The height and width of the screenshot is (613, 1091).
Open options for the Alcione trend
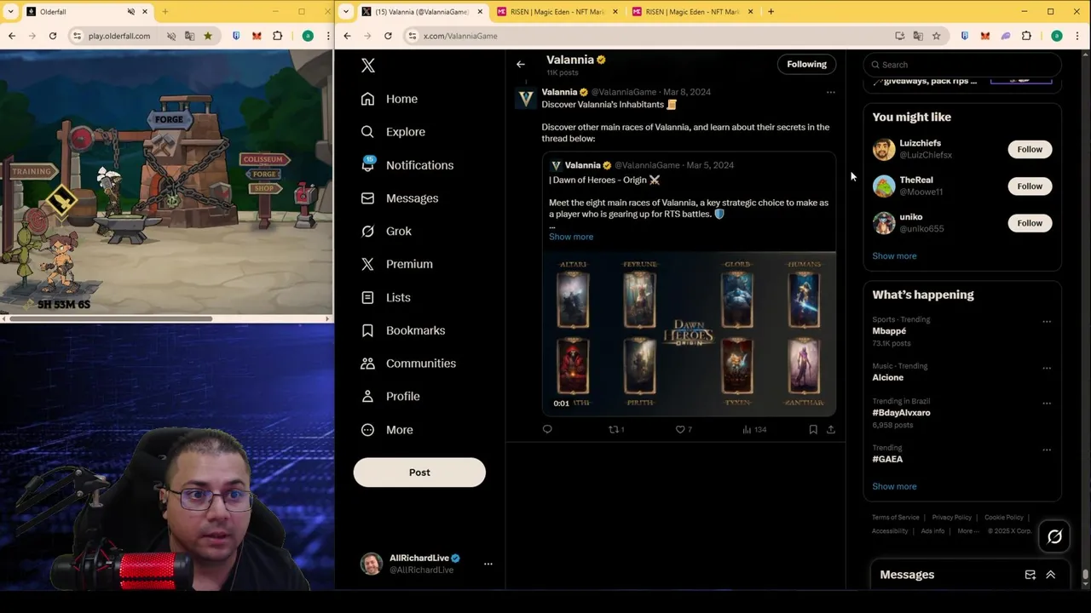click(x=1047, y=368)
